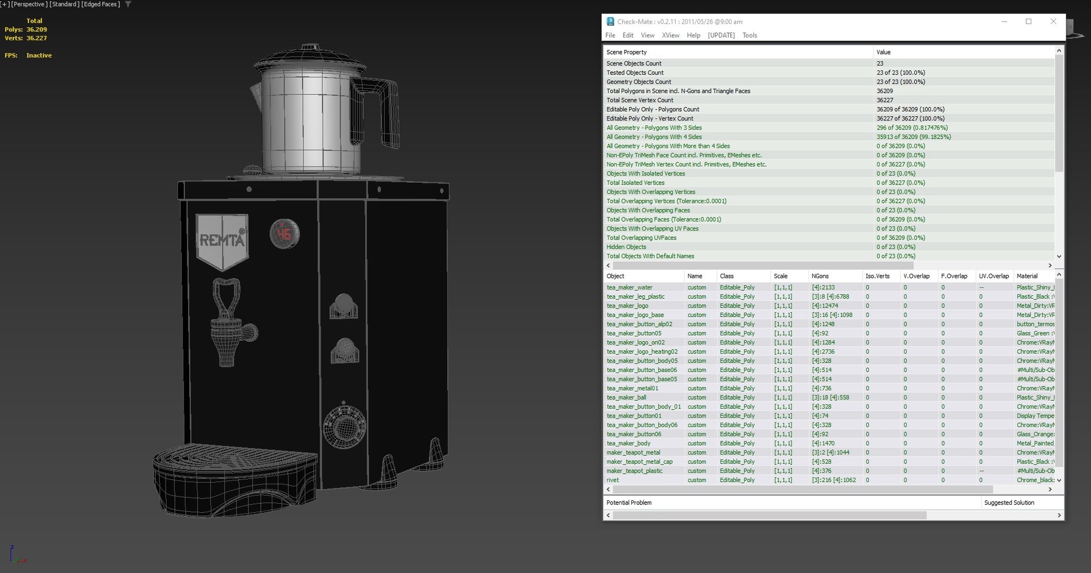Open the File menu in Check-Mate

[610, 35]
